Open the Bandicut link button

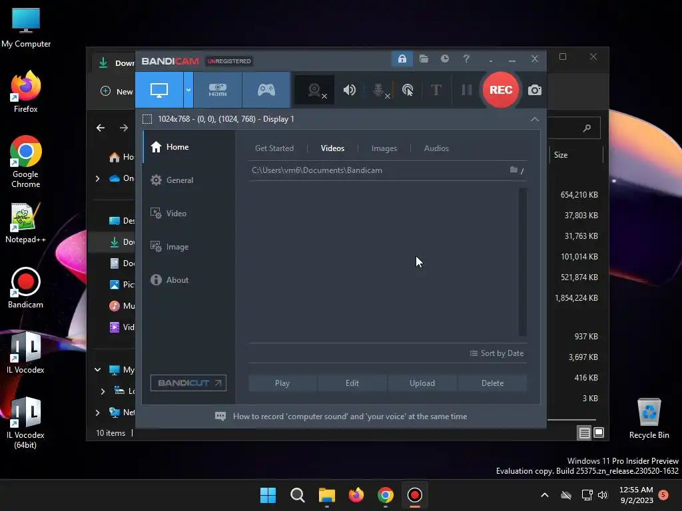[x=188, y=383]
